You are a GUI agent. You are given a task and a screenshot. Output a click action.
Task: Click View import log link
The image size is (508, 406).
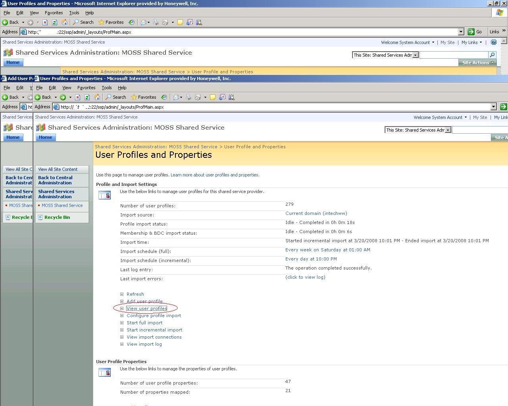click(x=144, y=344)
